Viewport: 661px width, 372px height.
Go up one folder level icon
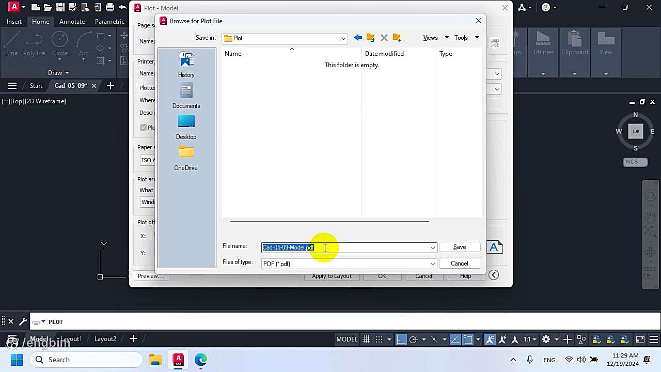(371, 38)
